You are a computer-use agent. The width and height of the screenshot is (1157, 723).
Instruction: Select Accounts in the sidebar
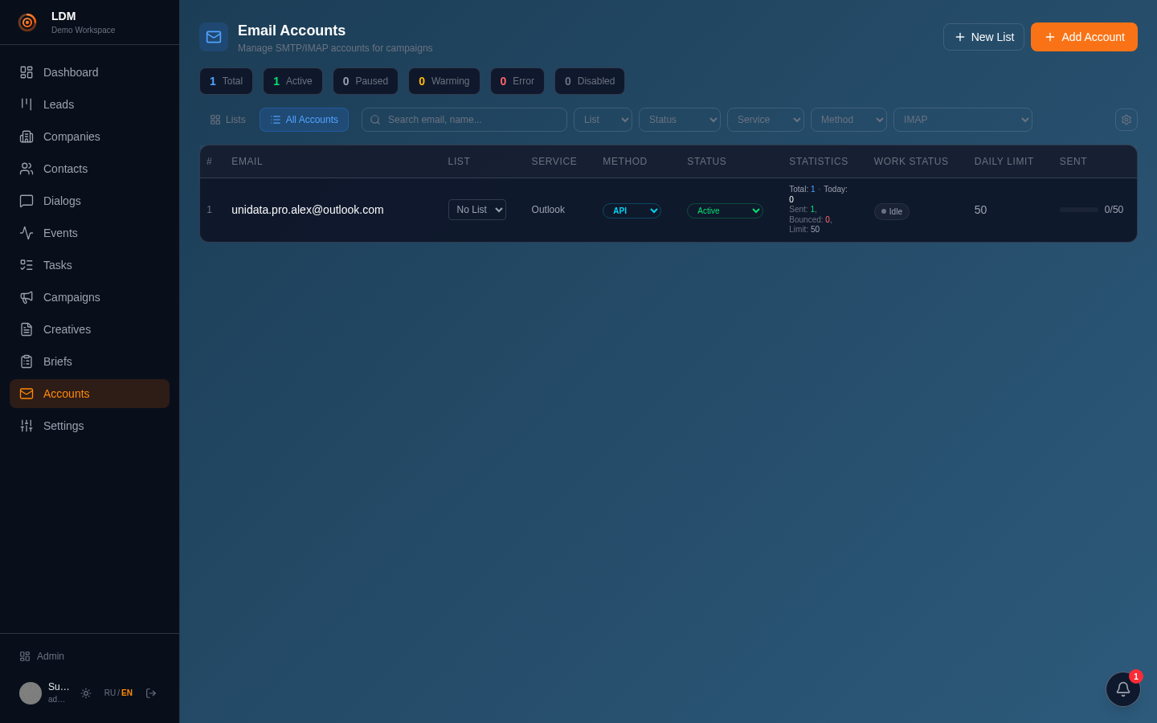[x=89, y=394]
